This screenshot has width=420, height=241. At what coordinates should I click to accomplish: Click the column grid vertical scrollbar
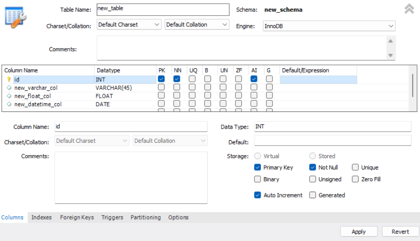pyautogui.click(x=413, y=86)
